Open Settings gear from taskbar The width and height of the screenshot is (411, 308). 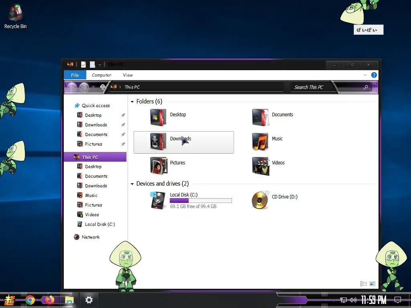tap(89, 300)
